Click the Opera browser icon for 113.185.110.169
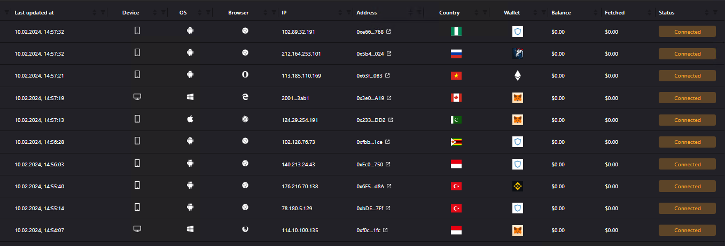The image size is (725, 246). 245,75
